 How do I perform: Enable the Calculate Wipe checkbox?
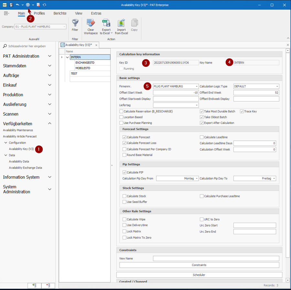click(124, 219)
